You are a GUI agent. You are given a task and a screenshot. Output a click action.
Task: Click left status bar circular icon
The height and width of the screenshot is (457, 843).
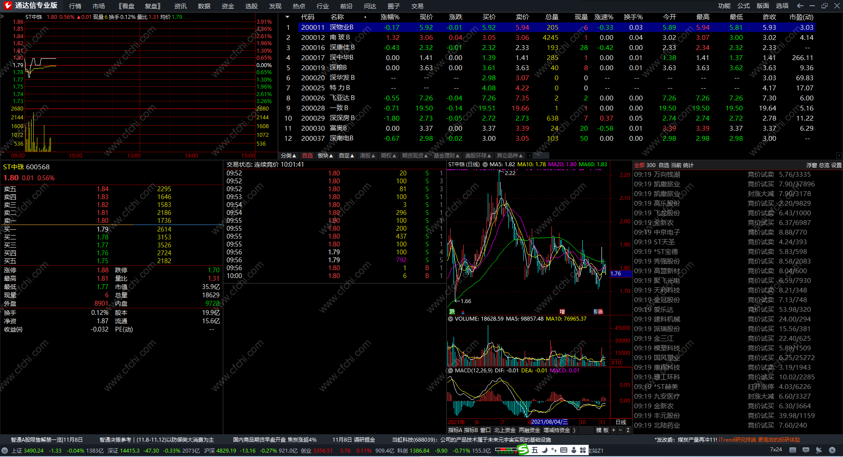(5, 450)
